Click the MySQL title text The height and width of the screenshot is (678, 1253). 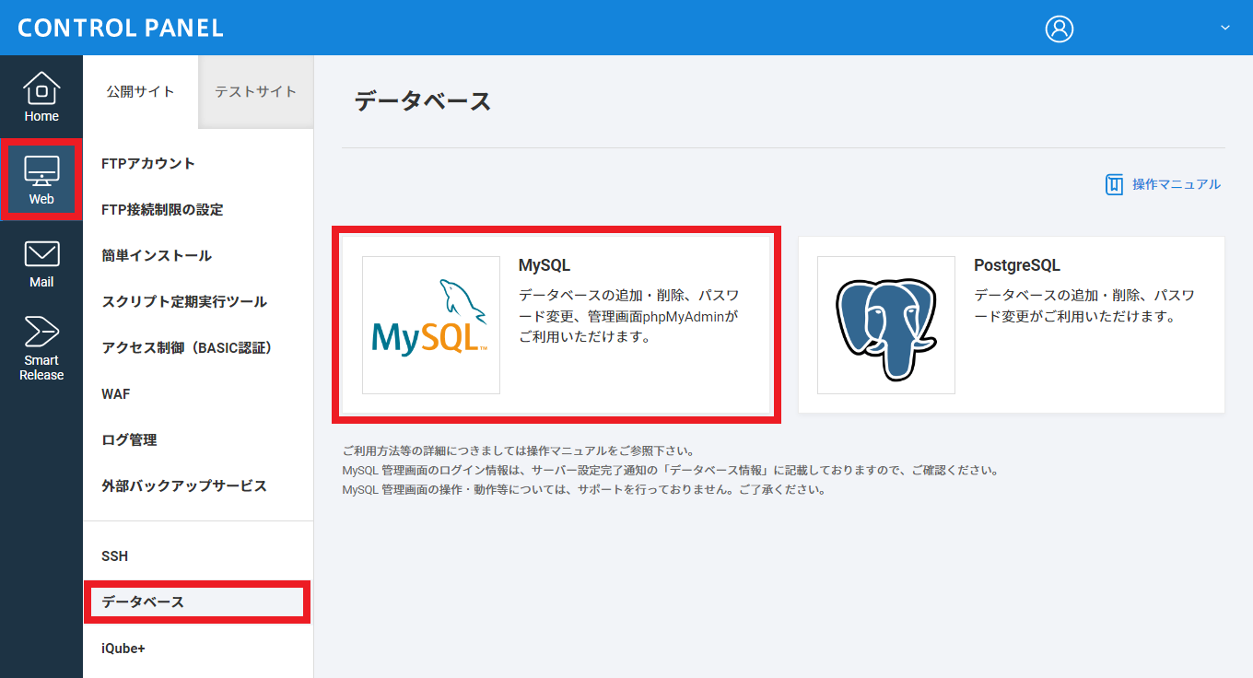(545, 265)
